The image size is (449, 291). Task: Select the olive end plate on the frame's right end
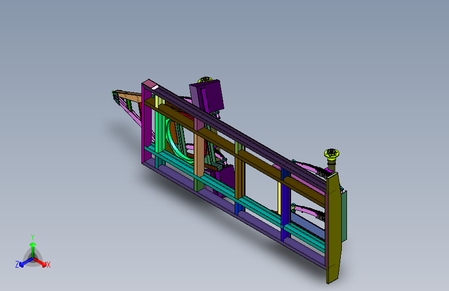coord(334,228)
